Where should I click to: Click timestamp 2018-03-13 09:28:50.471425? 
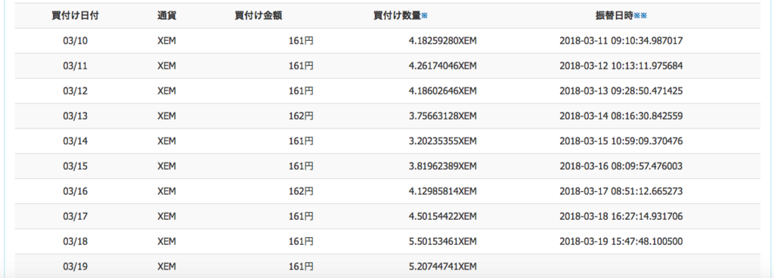[x=621, y=91]
